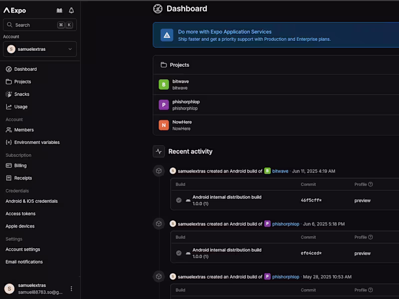Click finished status check in efe4ced build row

[x=179, y=253]
